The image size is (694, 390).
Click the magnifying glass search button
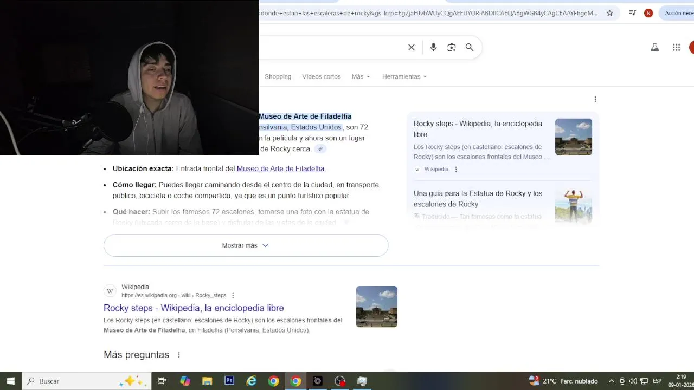pos(470,48)
